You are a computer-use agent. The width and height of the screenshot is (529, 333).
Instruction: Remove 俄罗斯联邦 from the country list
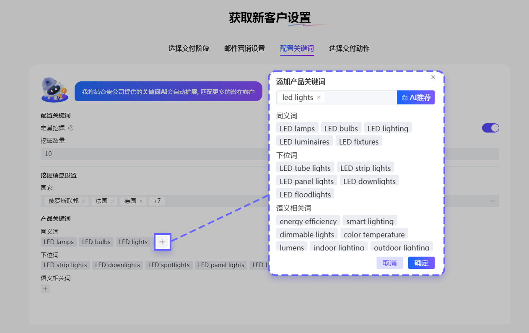pos(83,201)
